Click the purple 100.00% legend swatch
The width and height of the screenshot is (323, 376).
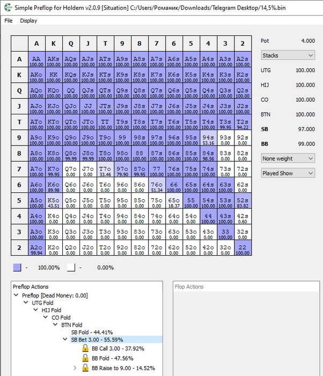pyautogui.click(x=17, y=267)
